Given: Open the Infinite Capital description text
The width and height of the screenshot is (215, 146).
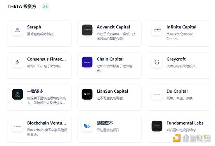Looking at the screenshot, I should [180, 36].
